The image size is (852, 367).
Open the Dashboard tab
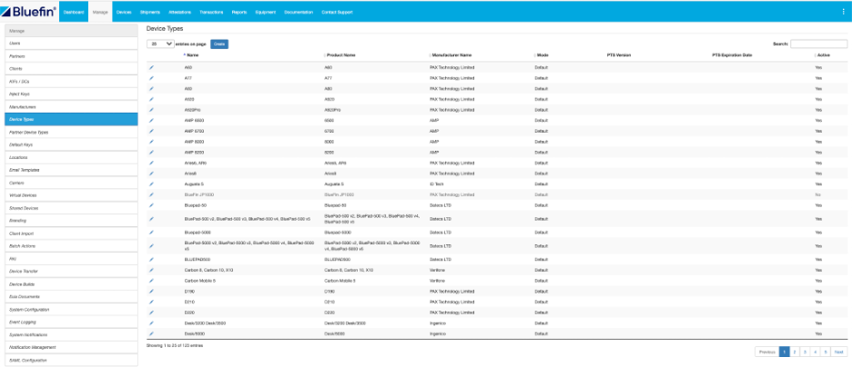click(x=74, y=12)
